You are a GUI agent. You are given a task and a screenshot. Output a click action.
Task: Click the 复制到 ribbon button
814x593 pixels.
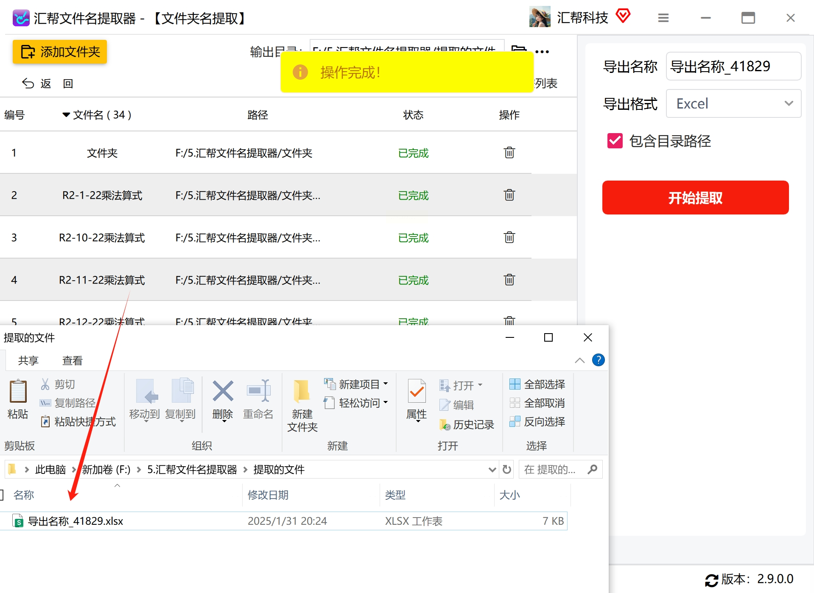[x=180, y=399]
